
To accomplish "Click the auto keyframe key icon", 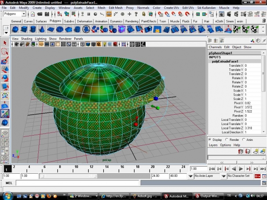I will click(x=257, y=176).
